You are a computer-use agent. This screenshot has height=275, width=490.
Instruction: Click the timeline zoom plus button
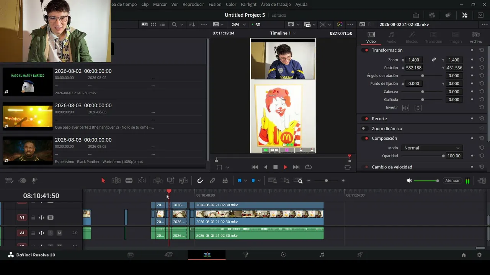343,181
